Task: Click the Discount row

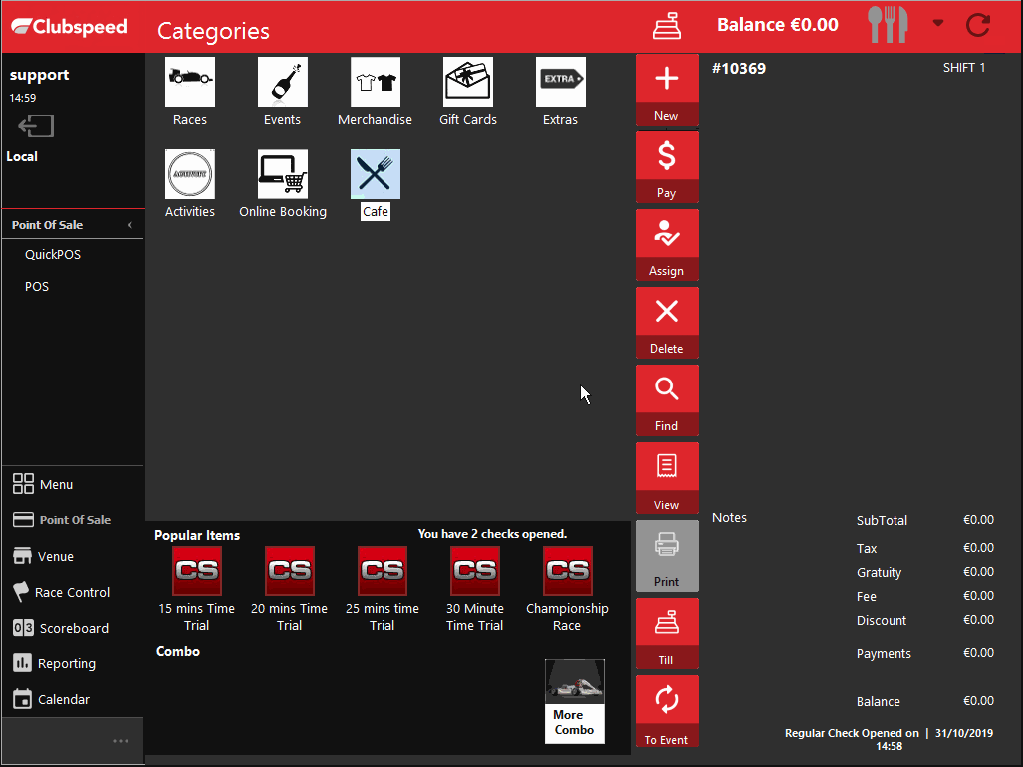Action: coord(925,620)
